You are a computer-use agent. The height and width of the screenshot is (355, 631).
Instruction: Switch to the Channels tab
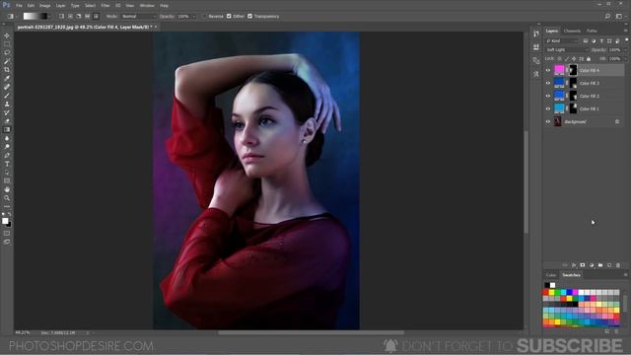click(x=572, y=31)
